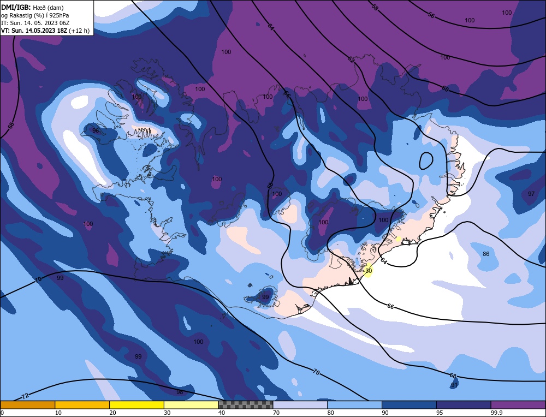Image resolution: width=546 pixels, height=417 pixels.
Task: Click the '60' contour line label
Action: [445, 88]
